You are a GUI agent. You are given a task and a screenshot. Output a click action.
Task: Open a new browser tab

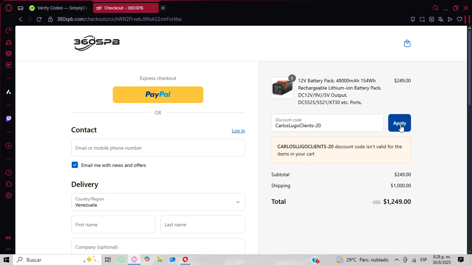click(163, 8)
